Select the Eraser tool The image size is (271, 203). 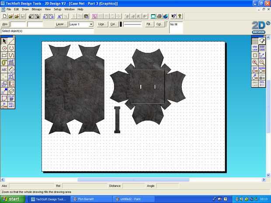point(11,91)
